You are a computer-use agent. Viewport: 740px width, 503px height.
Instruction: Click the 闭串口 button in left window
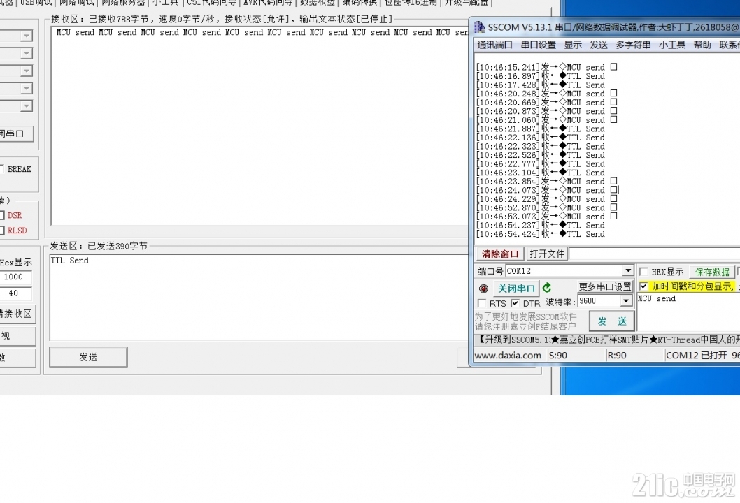point(17,133)
